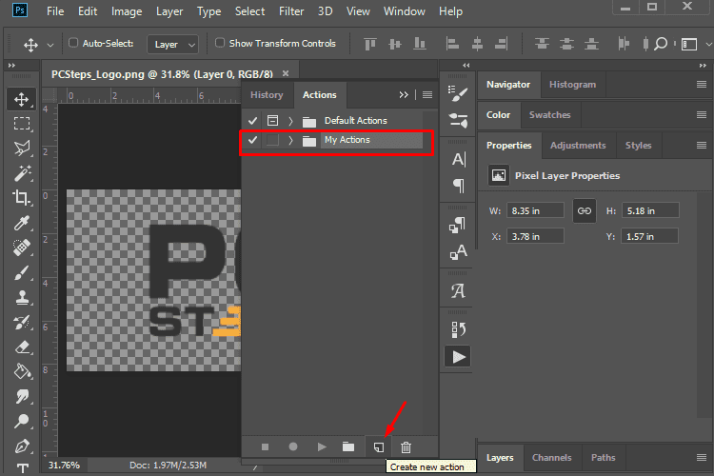Open Actions panel flyout menu
The image size is (714, 476).
pos(427,95)
